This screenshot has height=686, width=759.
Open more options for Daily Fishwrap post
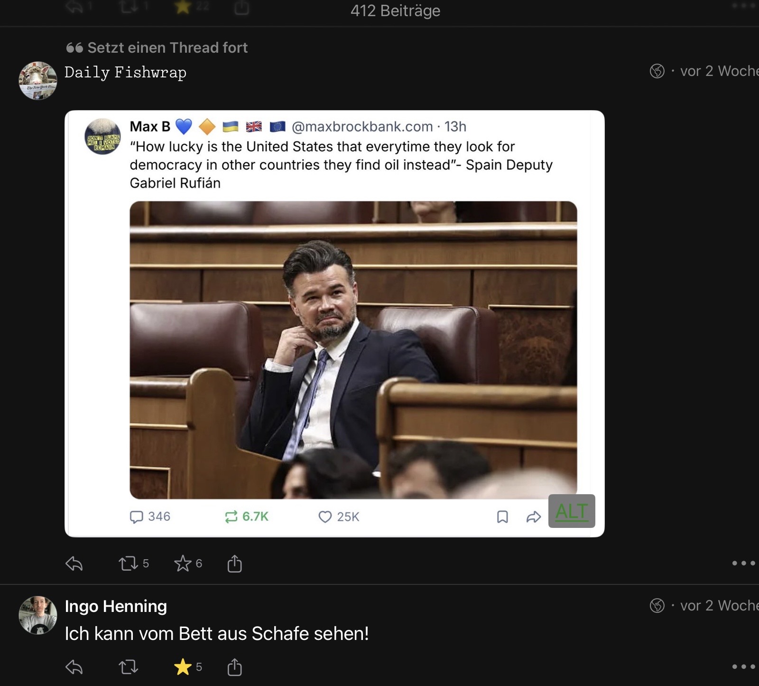(x=743, y=564)
